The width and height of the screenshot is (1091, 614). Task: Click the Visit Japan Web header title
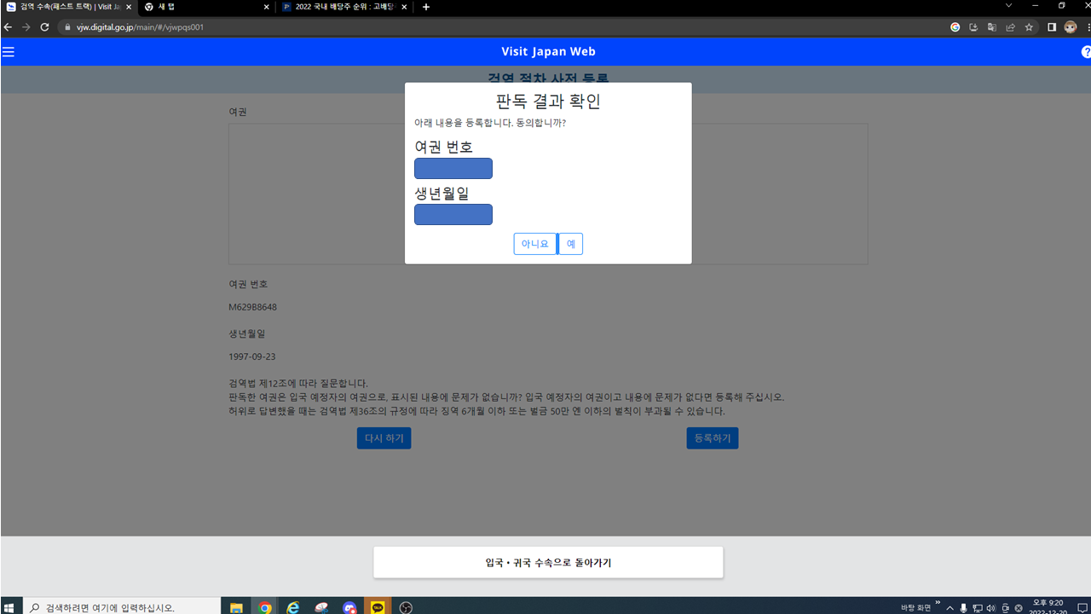click(548, 52)
